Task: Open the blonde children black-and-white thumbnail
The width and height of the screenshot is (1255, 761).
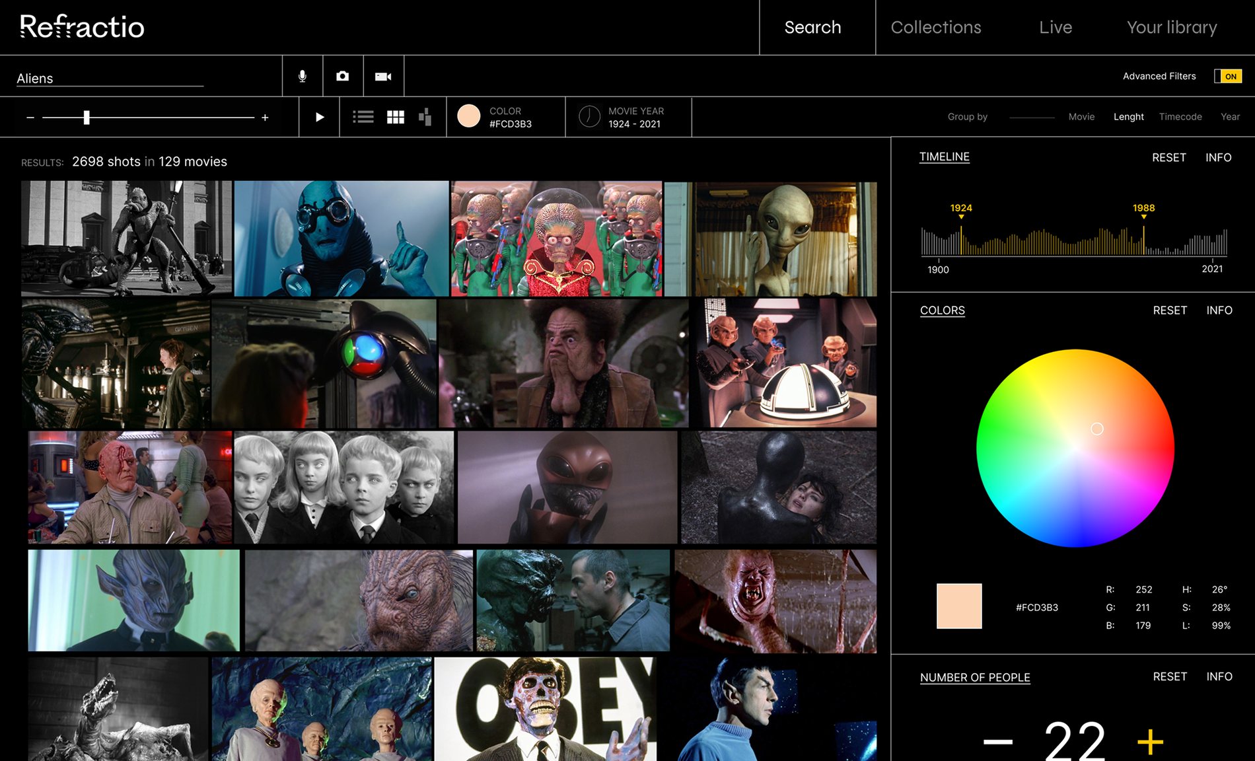Action: [344, 488]
